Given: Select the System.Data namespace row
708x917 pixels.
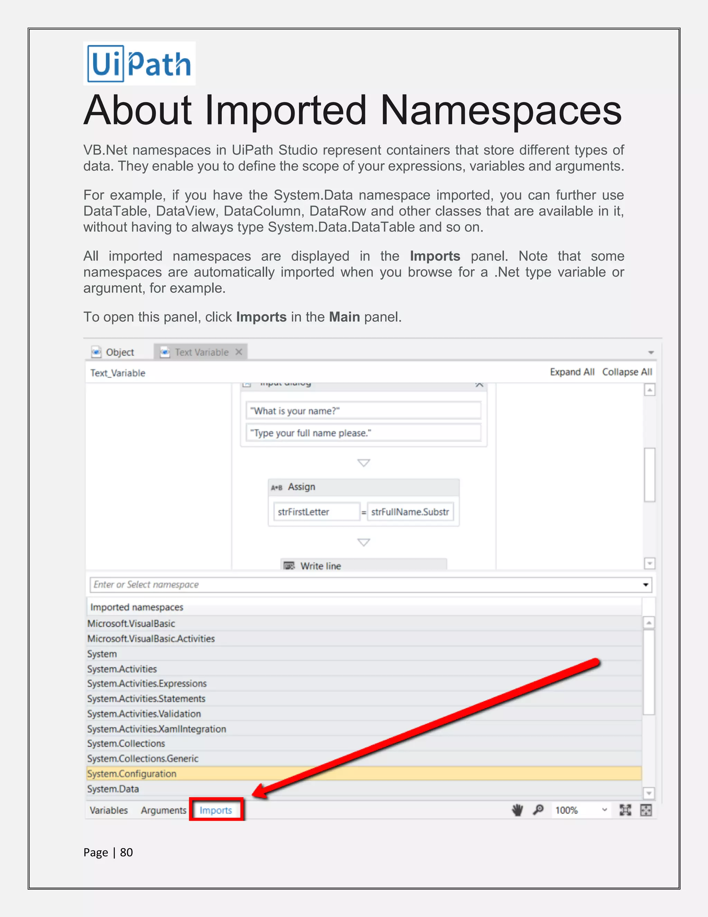Looking at the screenshot, I should click(x=364, y=789).
